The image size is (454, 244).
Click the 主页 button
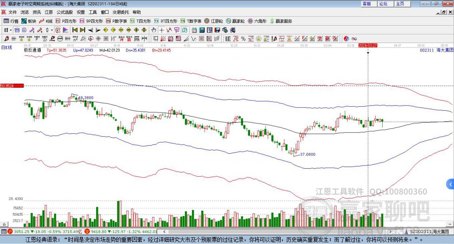(402, 4)
